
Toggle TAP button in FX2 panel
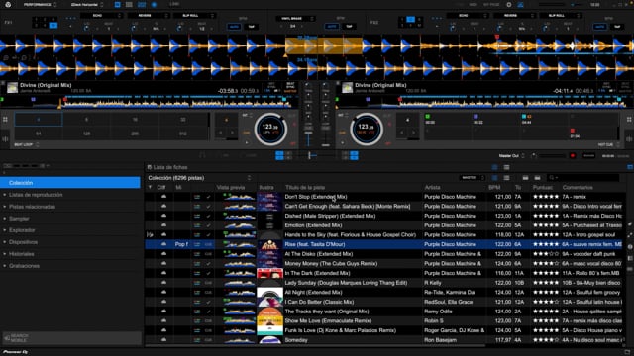click(x=617, y=27)
